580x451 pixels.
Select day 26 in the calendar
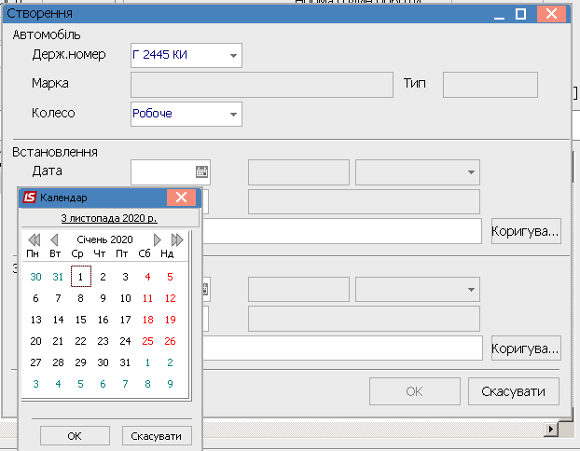pos(170,341)
